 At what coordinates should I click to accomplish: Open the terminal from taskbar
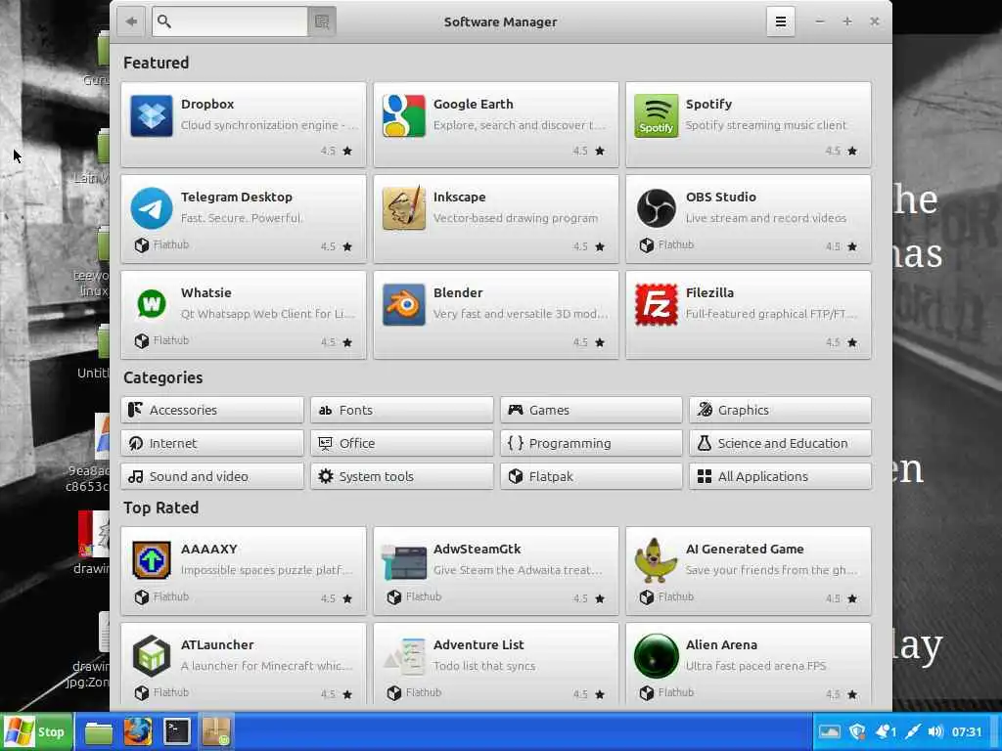[x=176, y=731]
